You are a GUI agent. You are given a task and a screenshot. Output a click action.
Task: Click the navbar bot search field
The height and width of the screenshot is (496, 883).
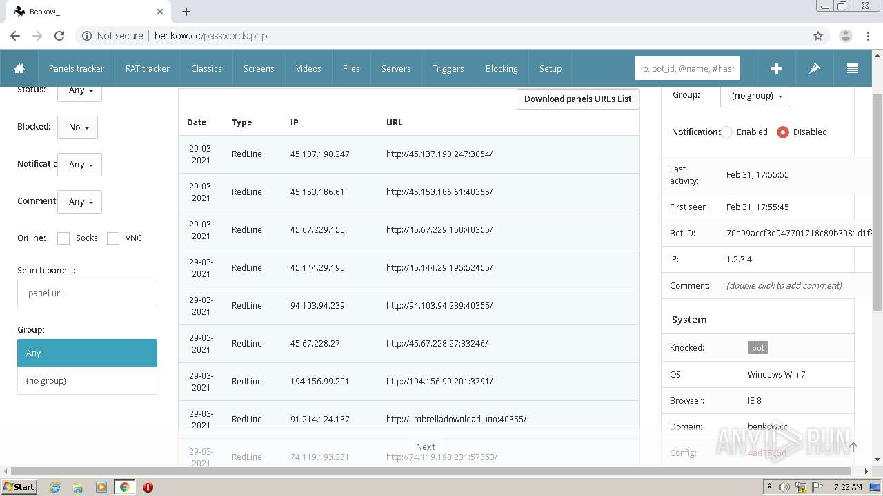tap(687, 68)
